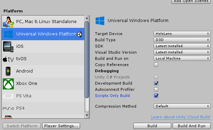The height and width of the screenshot is (130, 213).
Task: Click the Windows logo in platform list
Action: tap(8, 34)
